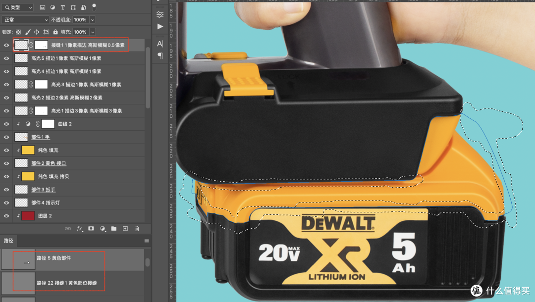Image resolution: width=535 pixels, height=302 pixels.
Task: Hide the 图层 2 layer
Action: click(x=6, y=216)
